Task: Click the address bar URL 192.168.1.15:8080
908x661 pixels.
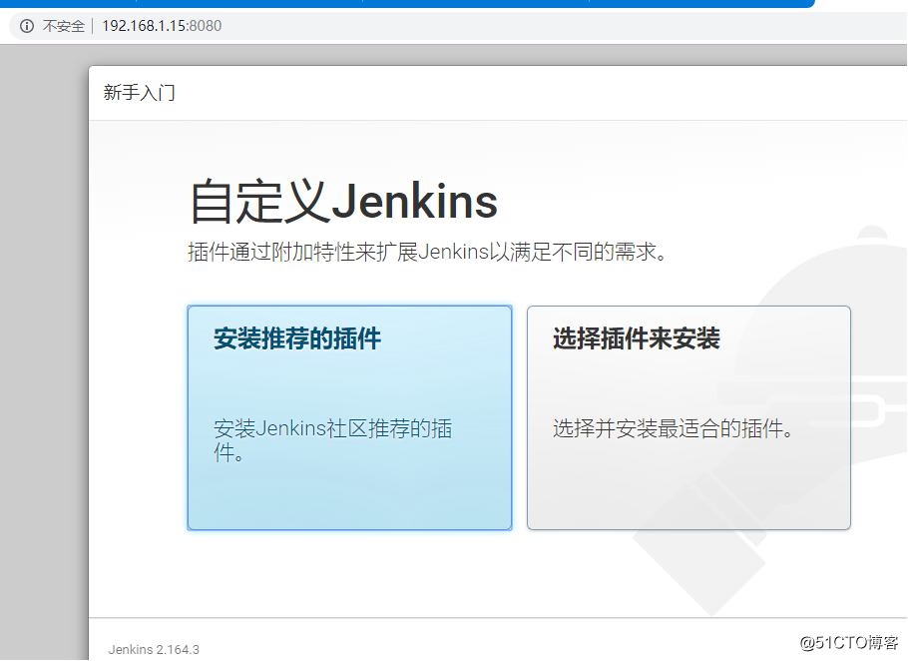Action: point(162,26)
